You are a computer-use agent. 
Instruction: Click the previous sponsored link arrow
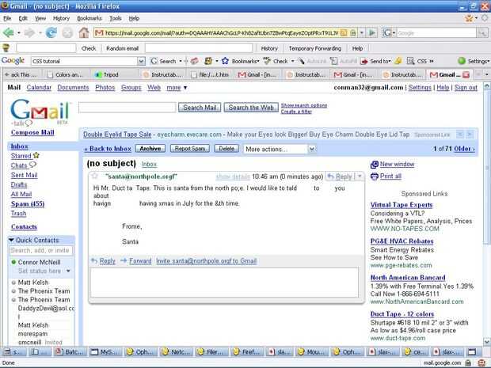[x=460, y=135]
